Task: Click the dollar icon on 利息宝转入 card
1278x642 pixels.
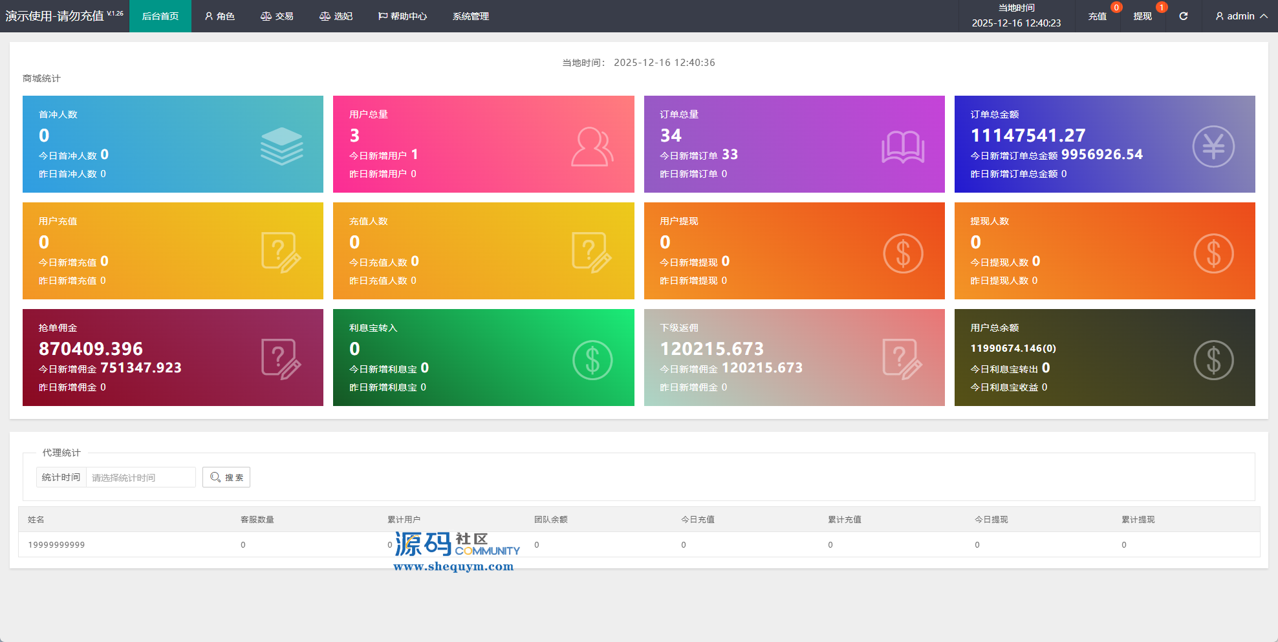Action: tap(592, 360)
